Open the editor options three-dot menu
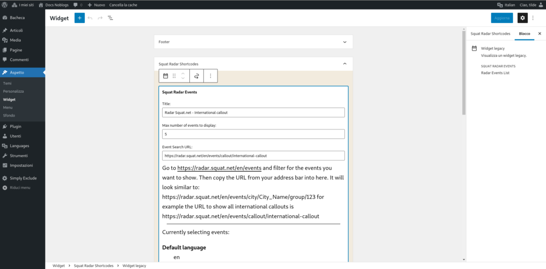The height and width of the screenshot is (269, 546). pyautogui.click(x=533, y=18)
